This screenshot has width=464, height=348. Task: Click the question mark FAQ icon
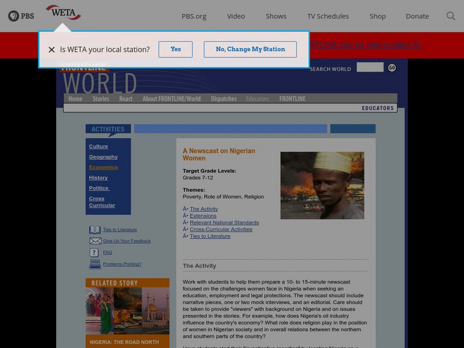pyautogui.click(x=94, y=252)
